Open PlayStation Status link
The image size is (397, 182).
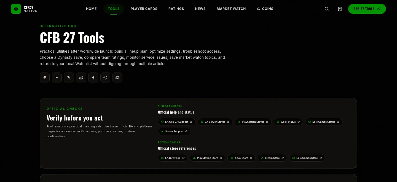tap(253, 122)
